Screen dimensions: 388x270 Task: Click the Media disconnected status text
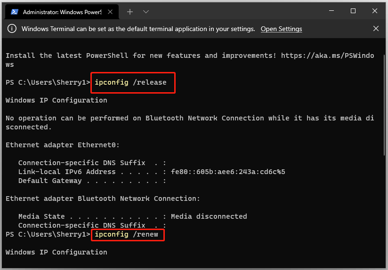(x=209, y=216)
